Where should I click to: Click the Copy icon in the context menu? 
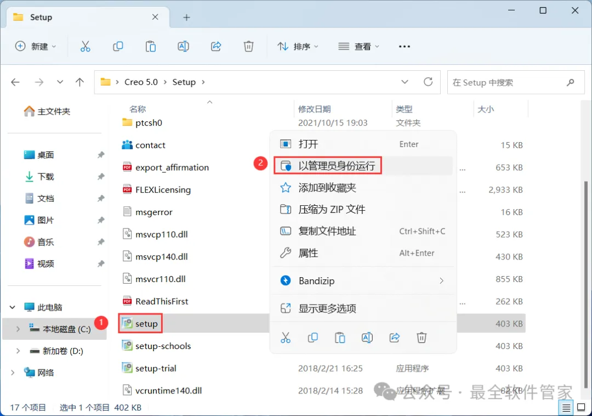[312, 338]
